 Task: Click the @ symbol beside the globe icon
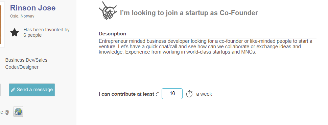(7, 112)
